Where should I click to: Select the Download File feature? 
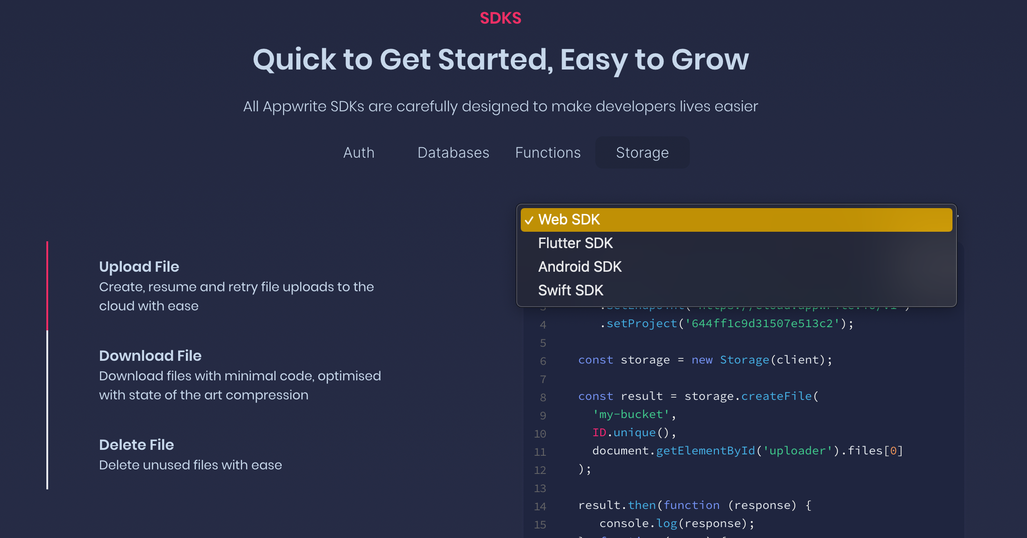pos(150,356)
